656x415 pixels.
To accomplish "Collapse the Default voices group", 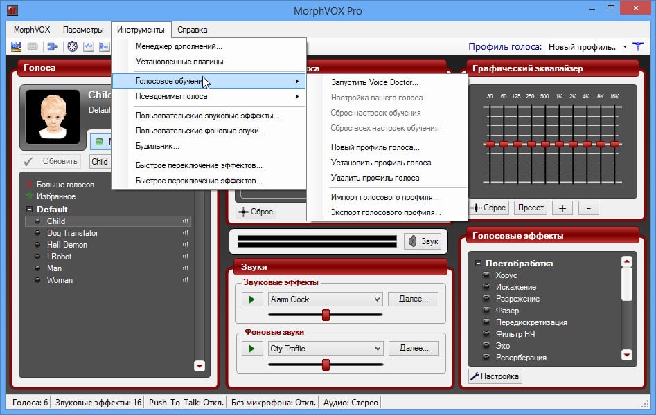I will (x=29, y=209).
